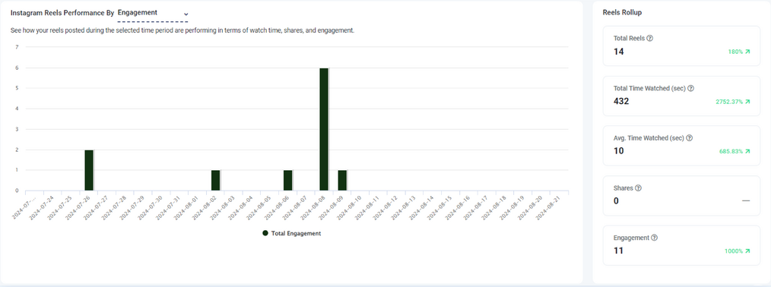Click the Avg. Time Watched value 10
This screenshot has height=287, width=771.
click(x=619, y=151)
